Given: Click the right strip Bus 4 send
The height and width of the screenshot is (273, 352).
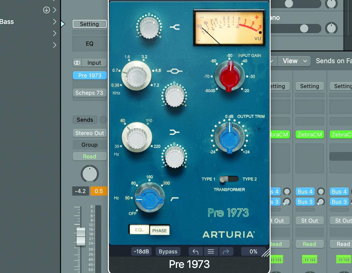Looking at the screenshot, I should (339, 192).
